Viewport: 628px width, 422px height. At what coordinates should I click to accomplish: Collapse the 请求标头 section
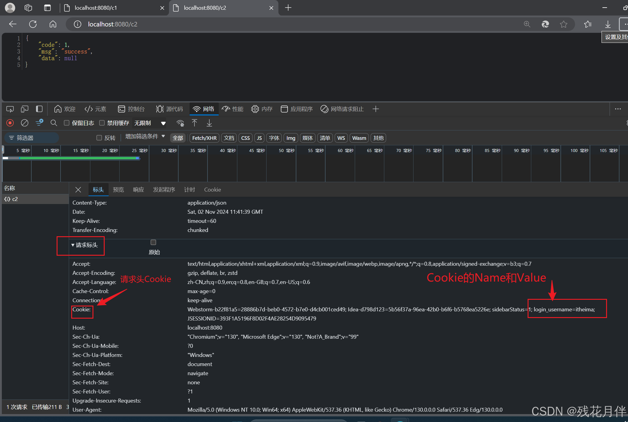pos(85,245)
